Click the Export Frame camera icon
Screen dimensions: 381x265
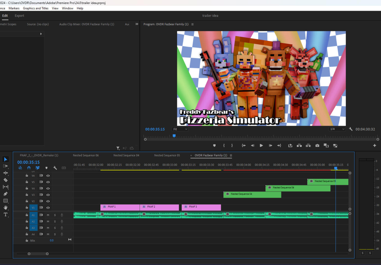click(x=317, y=145)
